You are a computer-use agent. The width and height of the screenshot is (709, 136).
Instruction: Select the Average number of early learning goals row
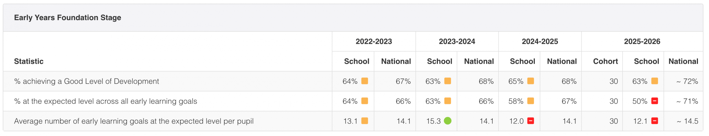pyautogui.click(x=353, y=121)
